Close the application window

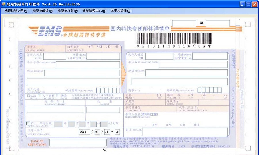(x=254, y=4)
